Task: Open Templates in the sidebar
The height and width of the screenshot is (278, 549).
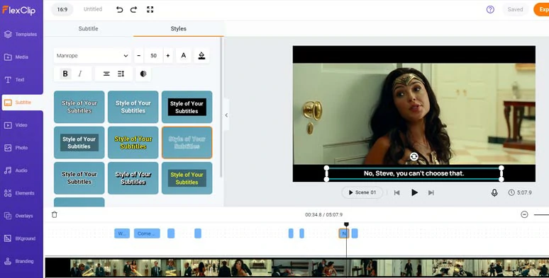Action: click(21, 34)
